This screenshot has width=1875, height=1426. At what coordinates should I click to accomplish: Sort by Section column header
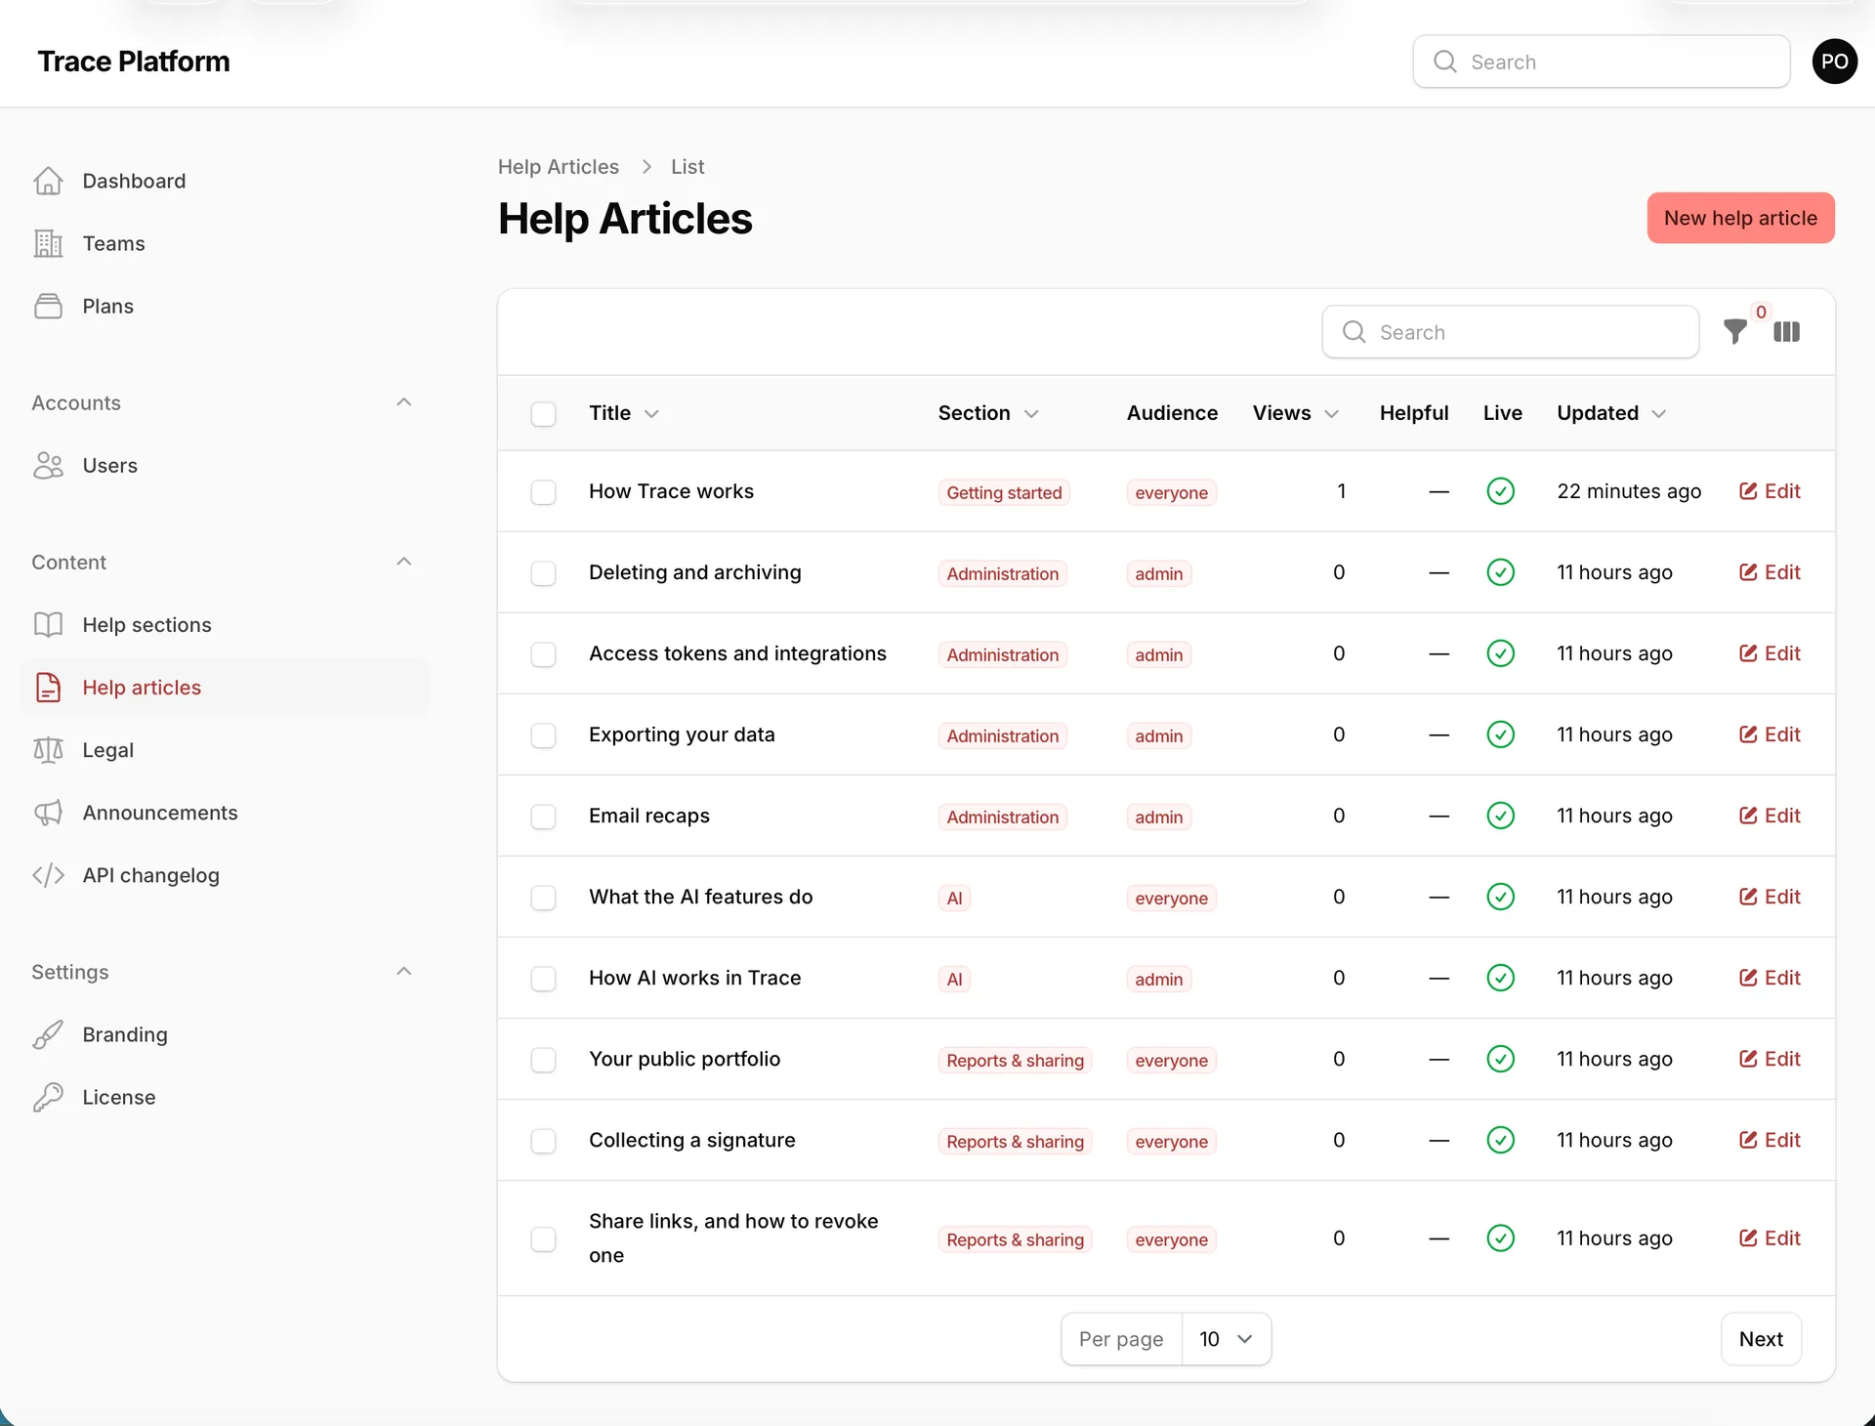pyautogui.click(x=988, y=413)
